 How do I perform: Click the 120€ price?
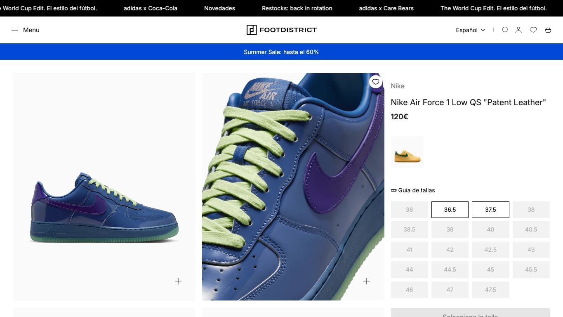tap(399, 117)
